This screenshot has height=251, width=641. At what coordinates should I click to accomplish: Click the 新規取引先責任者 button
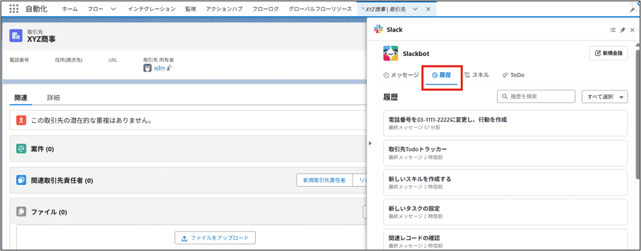tap(324, 180)
